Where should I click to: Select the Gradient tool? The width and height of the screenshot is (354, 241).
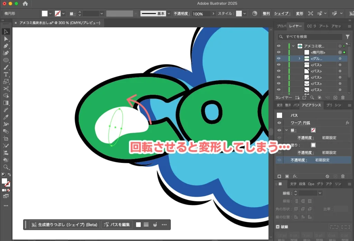tap(6, 102)
